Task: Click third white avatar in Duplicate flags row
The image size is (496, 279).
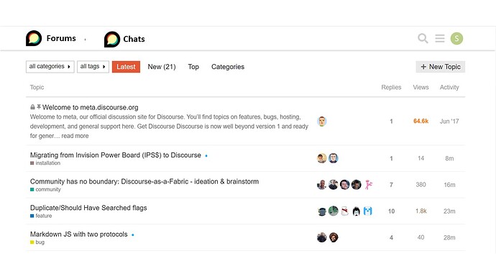Action: [345, 211]
